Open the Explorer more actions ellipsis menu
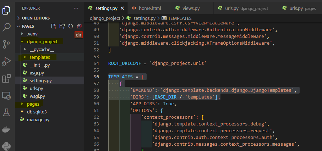The image size is (322, 151). pos(76,8)
